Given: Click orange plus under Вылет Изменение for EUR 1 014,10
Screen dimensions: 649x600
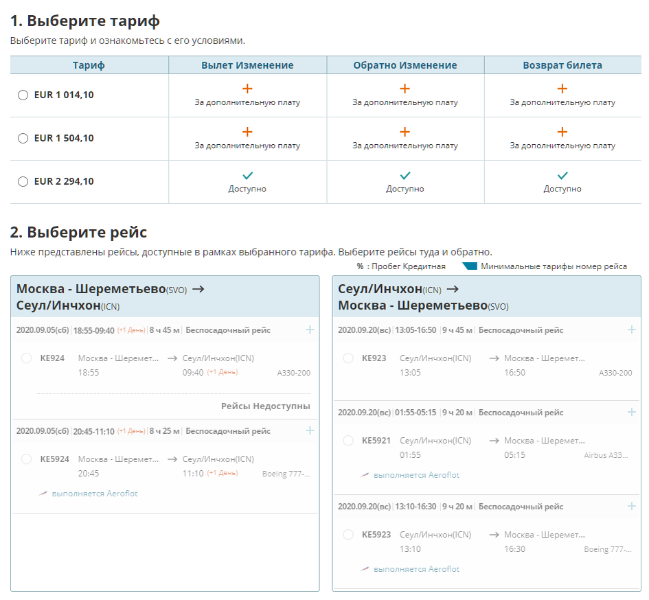Looking at the screenshot, I should click(x=247, y=89).
